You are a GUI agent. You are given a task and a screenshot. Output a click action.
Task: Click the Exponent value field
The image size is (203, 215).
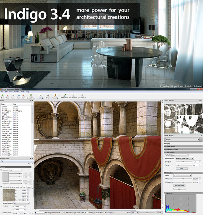(x=24, y=200)
